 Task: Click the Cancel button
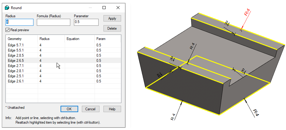point(90,109)
